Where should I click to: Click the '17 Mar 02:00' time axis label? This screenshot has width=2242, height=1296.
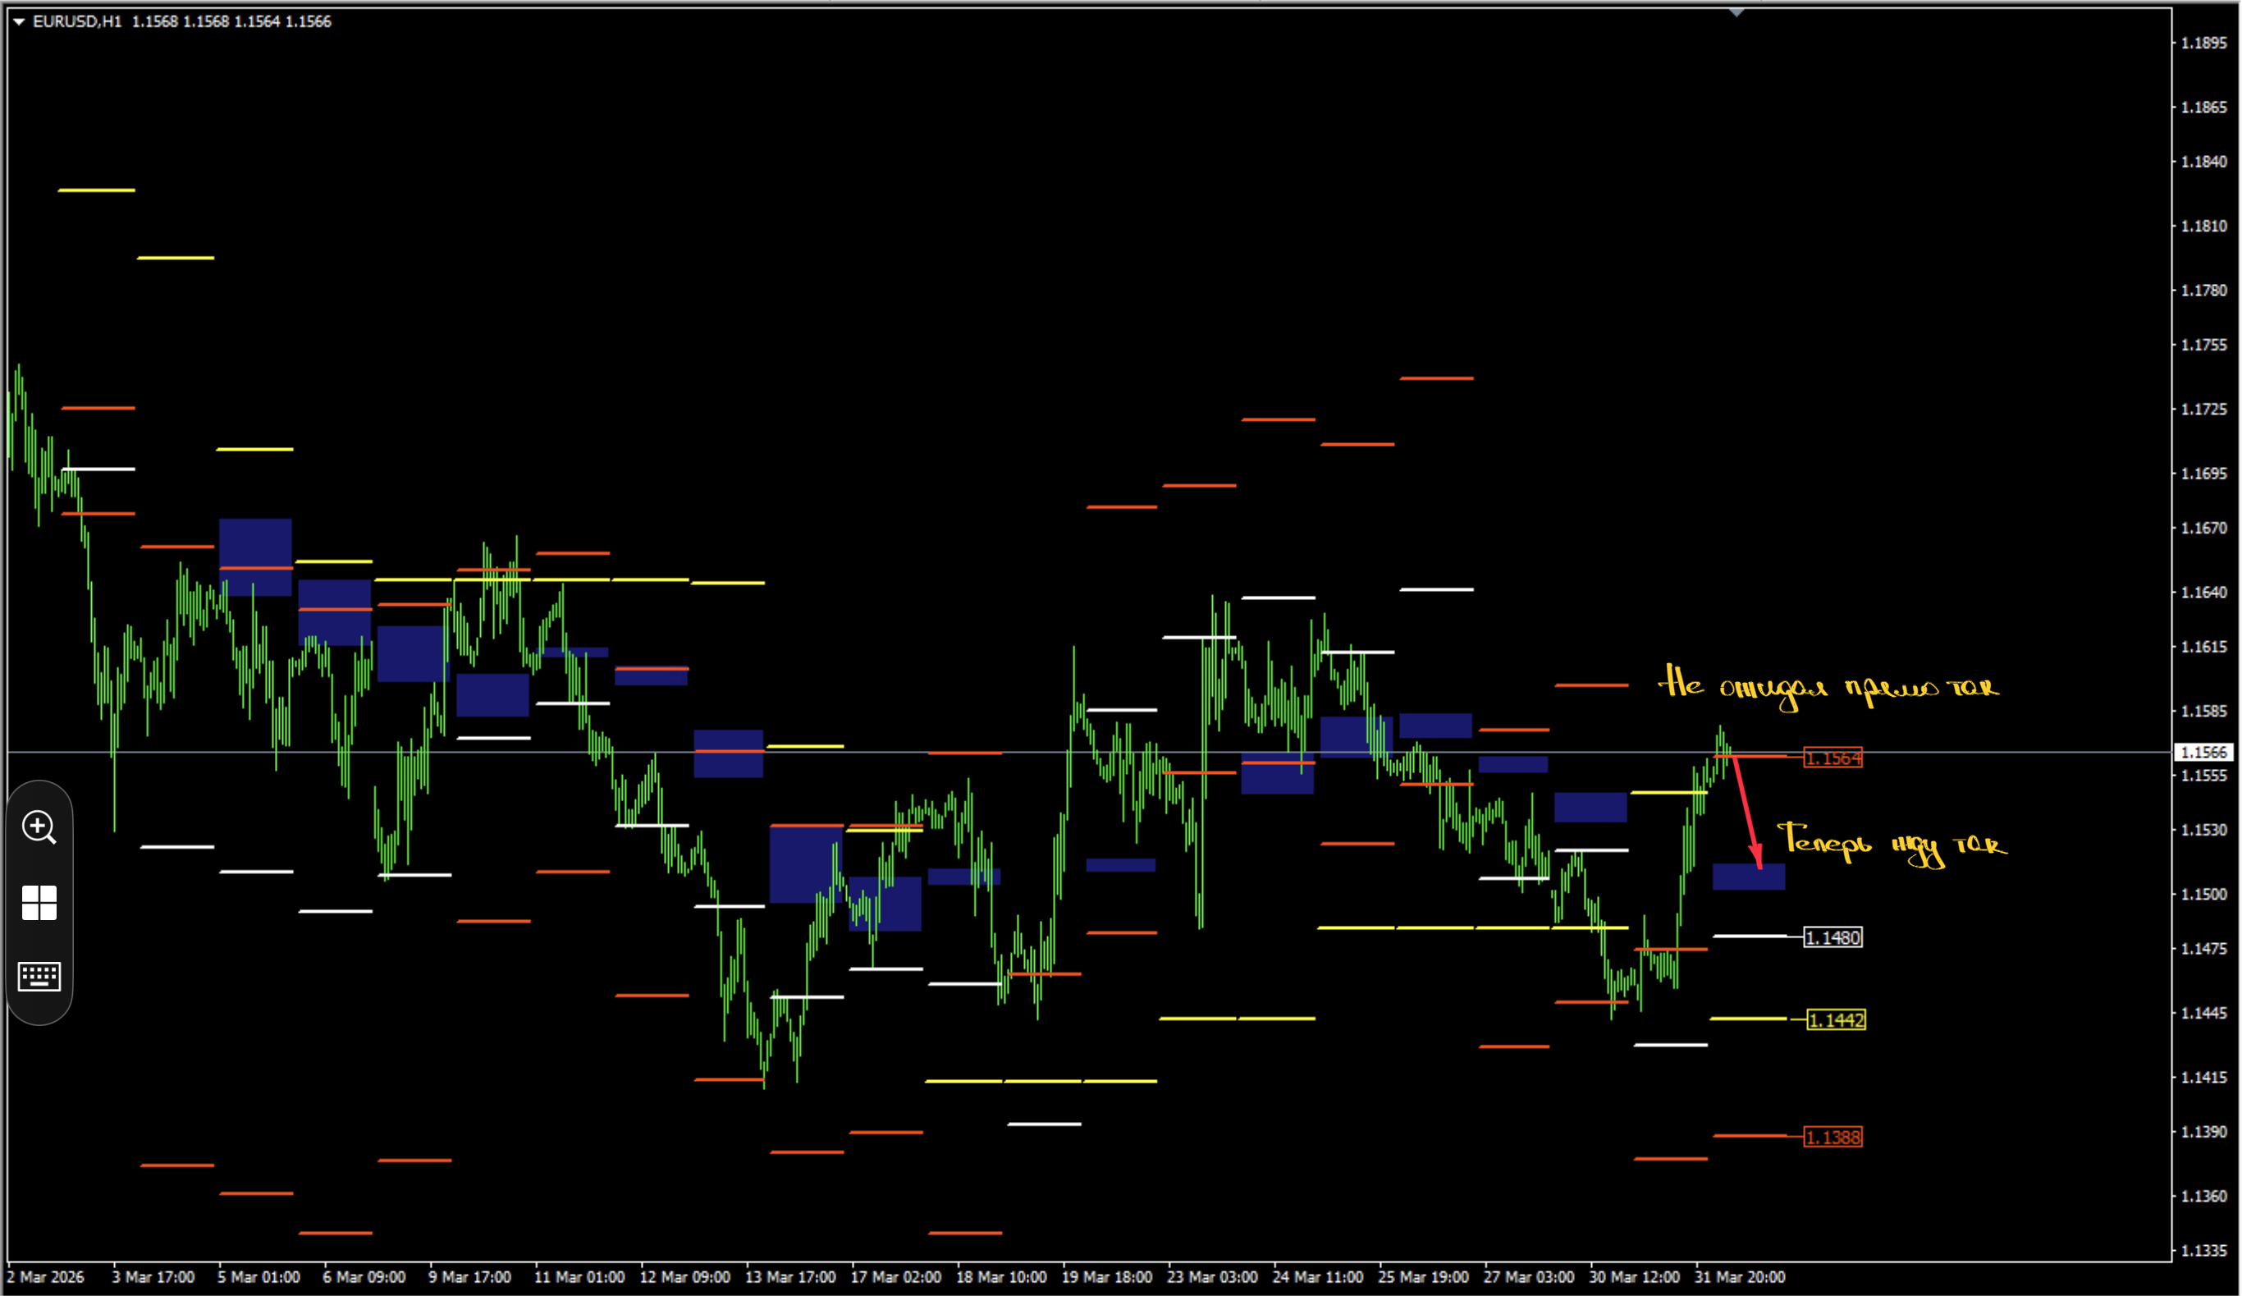pos(895,1277)
